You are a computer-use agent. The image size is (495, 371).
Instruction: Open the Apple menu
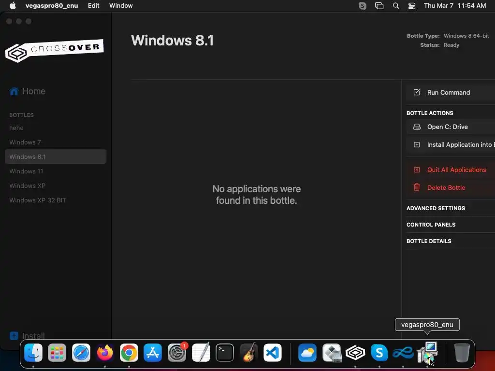(13, 5)
